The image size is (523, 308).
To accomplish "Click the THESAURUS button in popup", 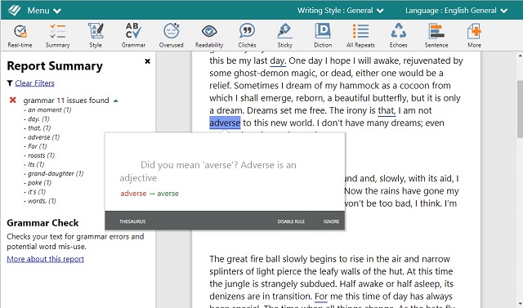I will pyautogui.click(x=132, y=221).
